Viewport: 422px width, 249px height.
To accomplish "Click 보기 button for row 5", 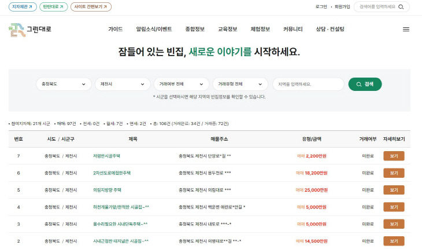I will pos(394,190).
